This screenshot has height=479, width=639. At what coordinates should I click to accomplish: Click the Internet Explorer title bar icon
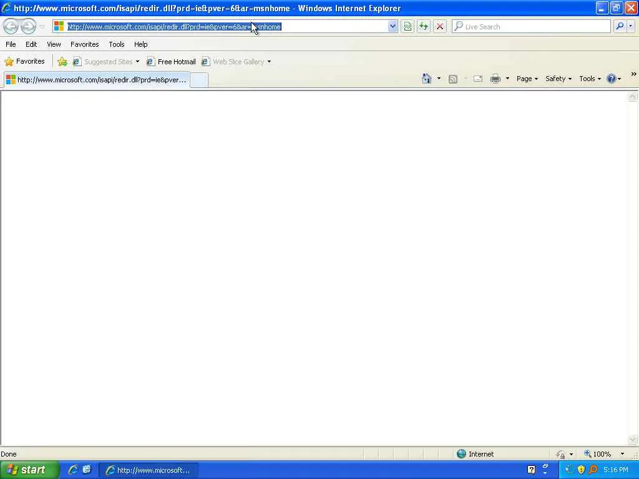(6, 7)
